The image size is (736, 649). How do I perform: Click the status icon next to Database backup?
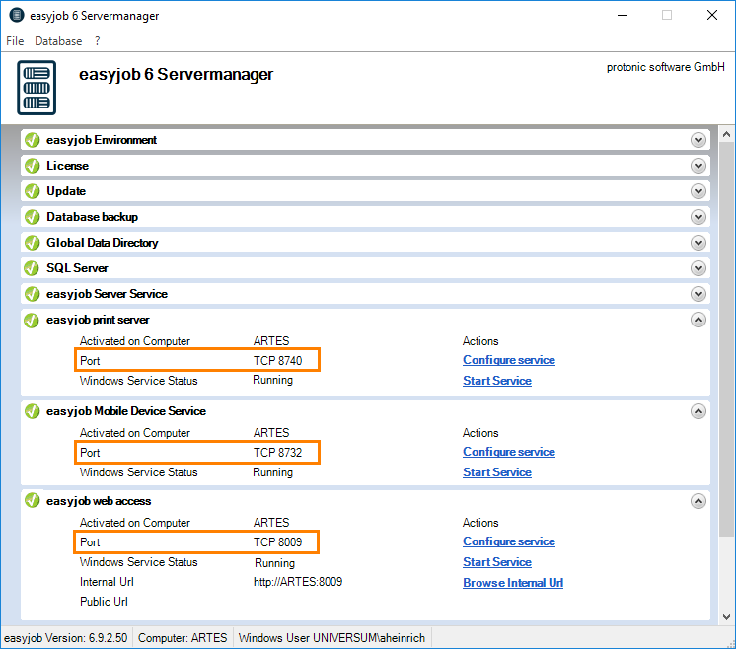tap(33, 217)
